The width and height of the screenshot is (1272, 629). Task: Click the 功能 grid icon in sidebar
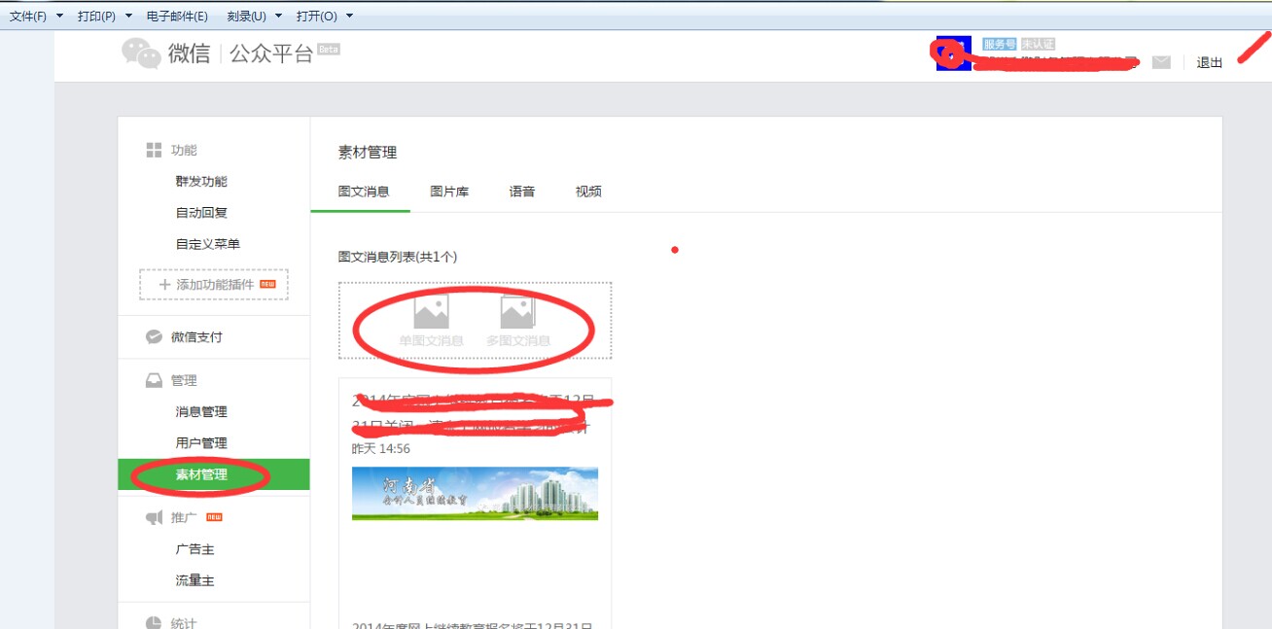click(152, 150)
